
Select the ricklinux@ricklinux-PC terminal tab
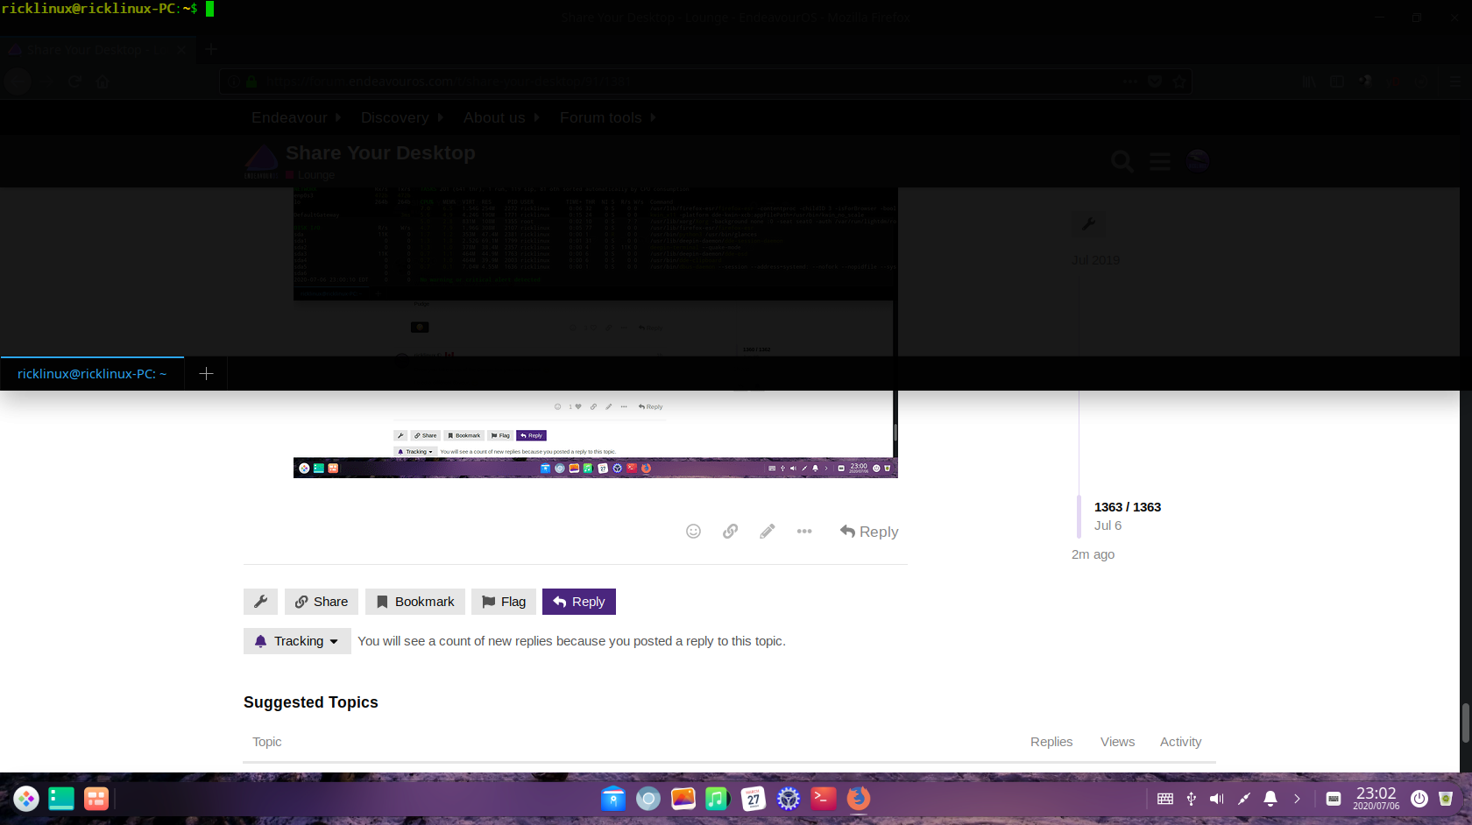(x=92, y=374)
